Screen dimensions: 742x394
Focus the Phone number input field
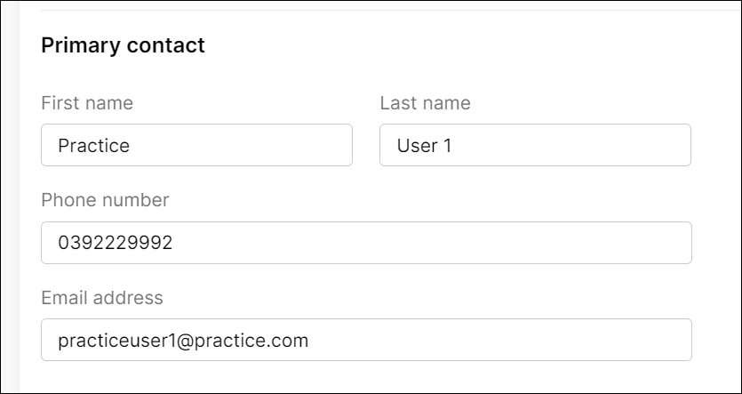(x=366, y=243)
